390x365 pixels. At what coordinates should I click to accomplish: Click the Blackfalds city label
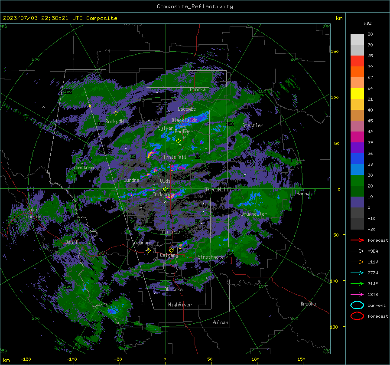coord(184,120)
